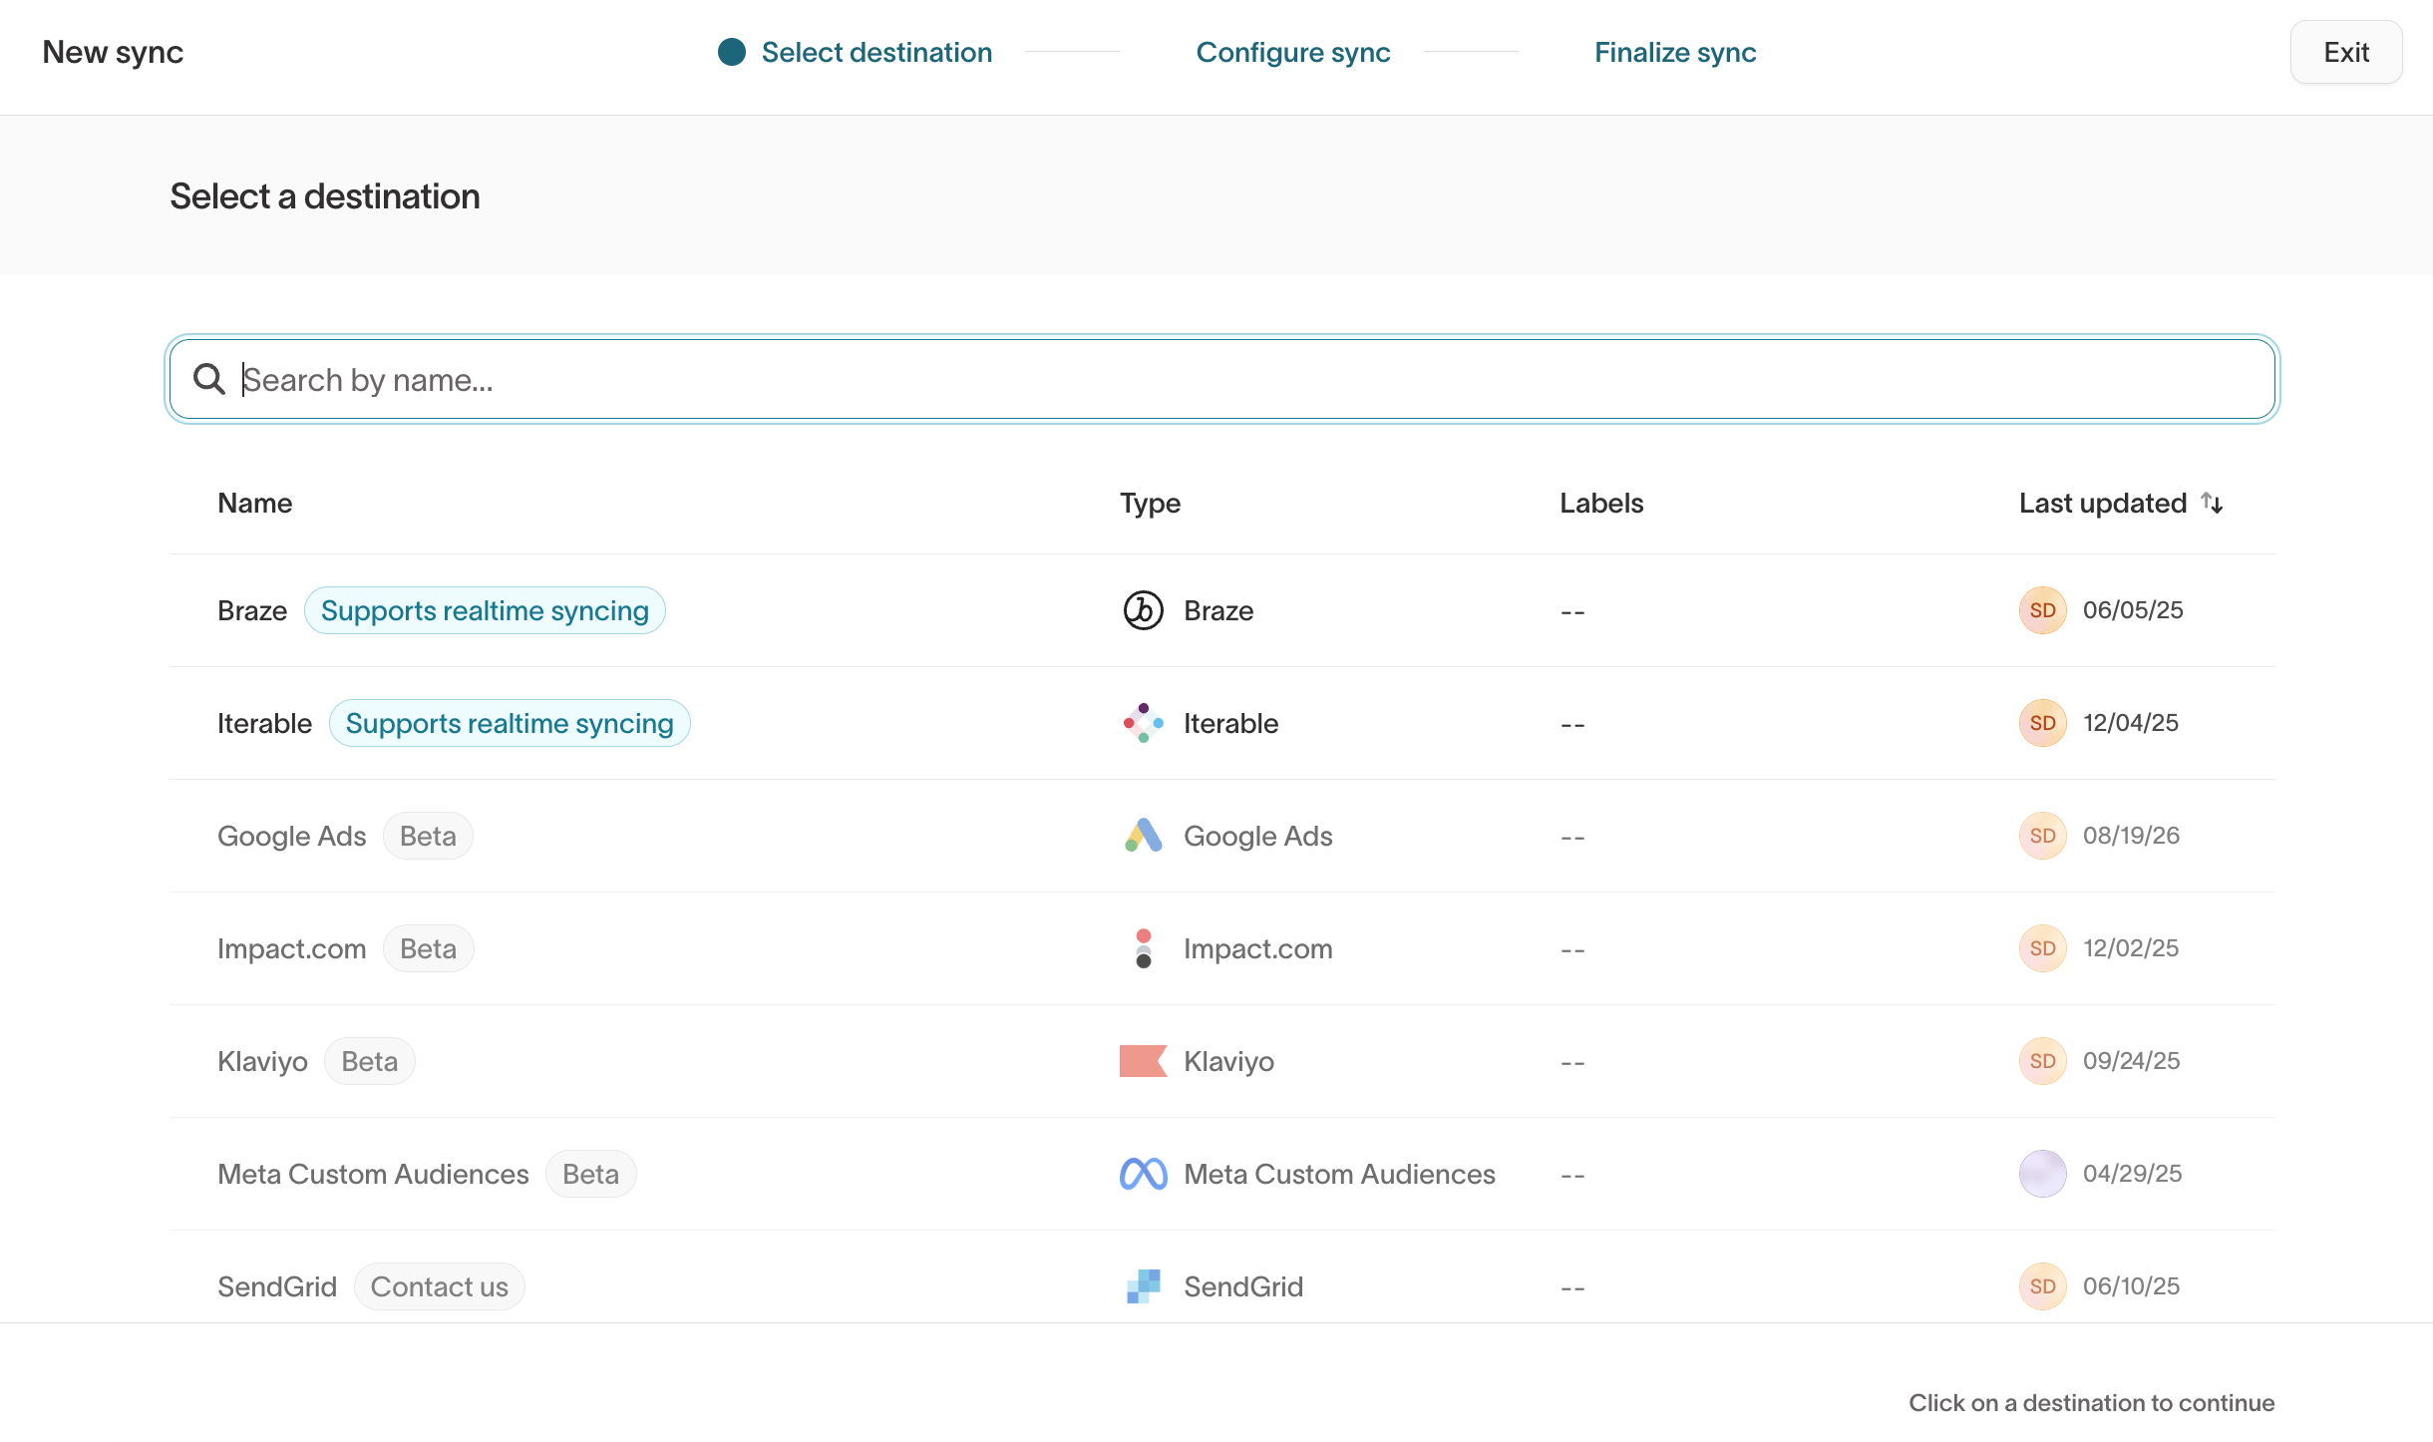The height and width of the screenshot is (1442, 2433).
Task: Select the Meta Custom Audiences destination name
Action: (373, 1174)
